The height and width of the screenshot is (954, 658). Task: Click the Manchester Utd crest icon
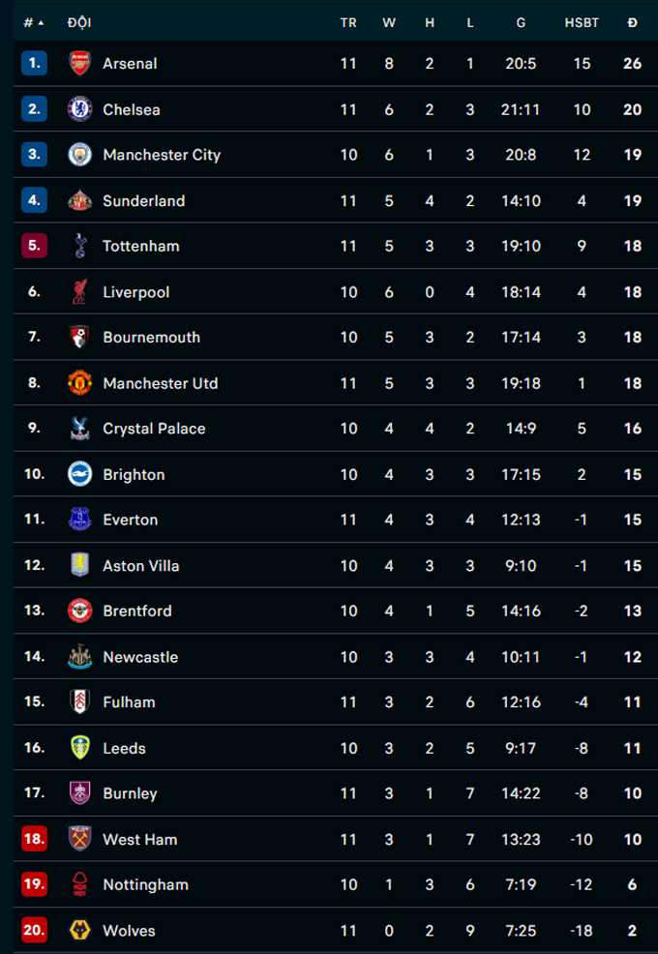pos(79,383)
